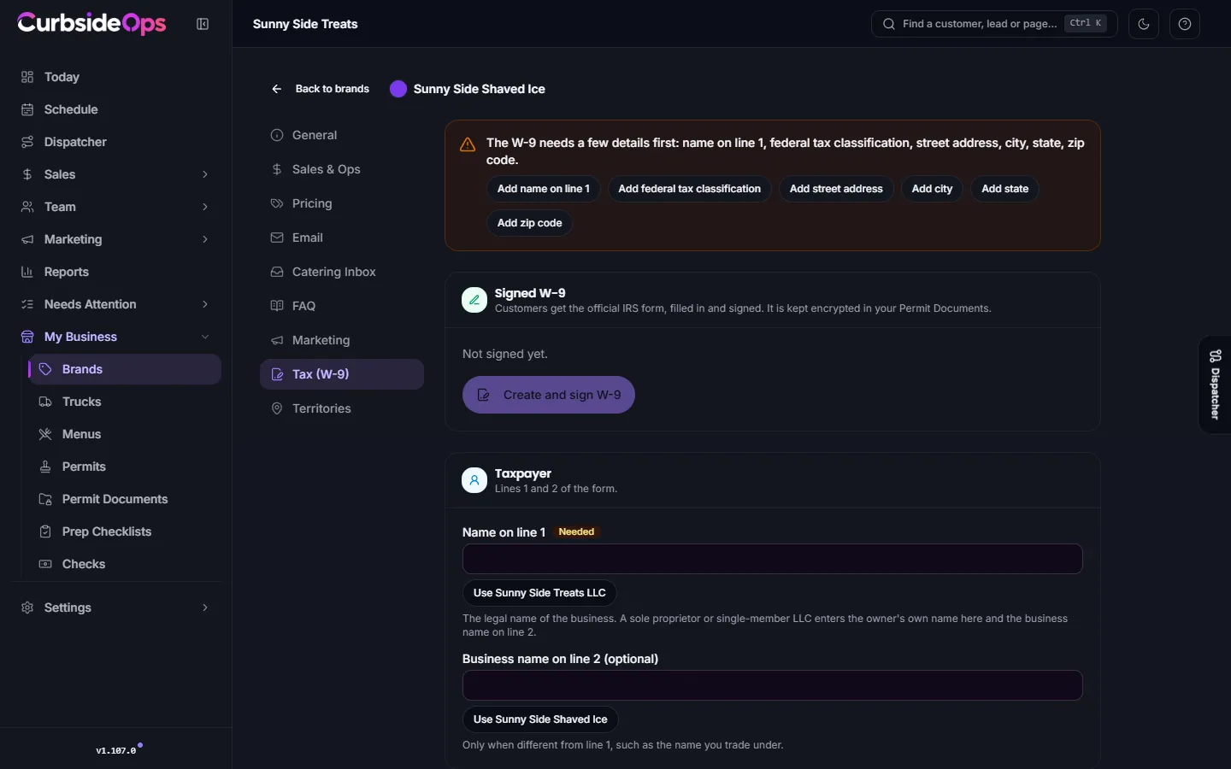Open Dispatcher side tab

[x=1215, y=385]
